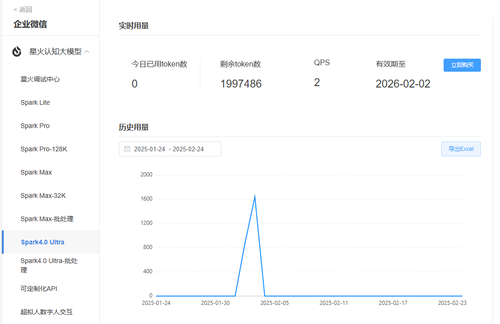Open the Spark Pro-128K menu item
Viewport: 500px width, 324px height.
pyautogui.click(x=44, y=149)
